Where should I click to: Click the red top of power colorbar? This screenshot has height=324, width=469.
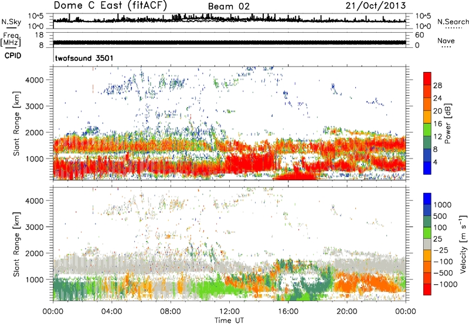427,78
